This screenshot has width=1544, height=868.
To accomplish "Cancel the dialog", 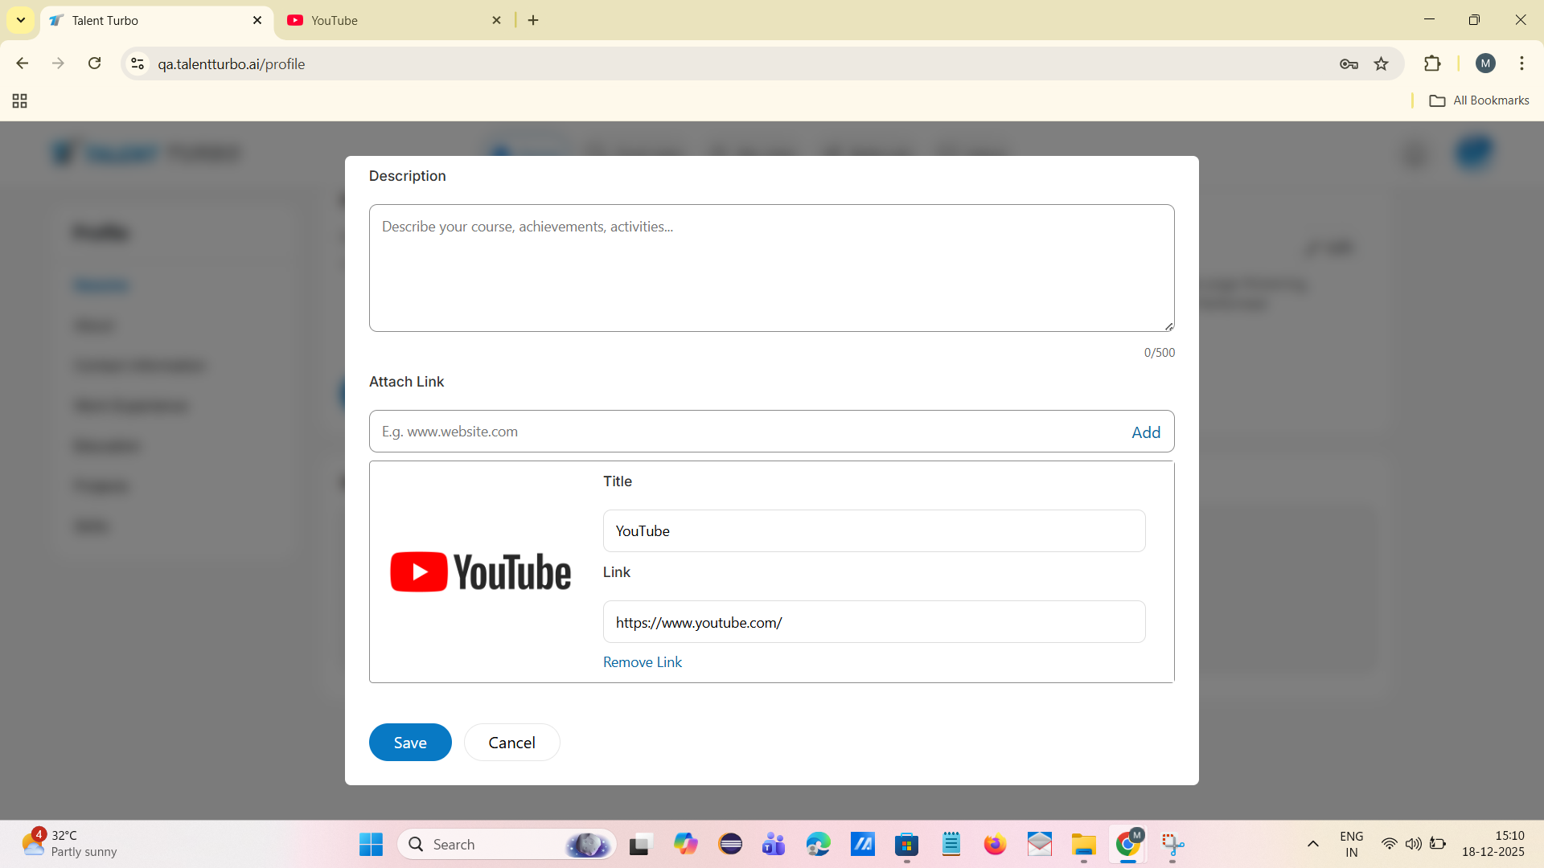I will coord(512,742).
